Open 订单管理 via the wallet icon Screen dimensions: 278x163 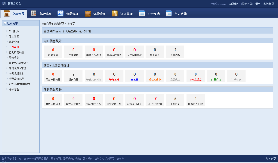(88, 14)
